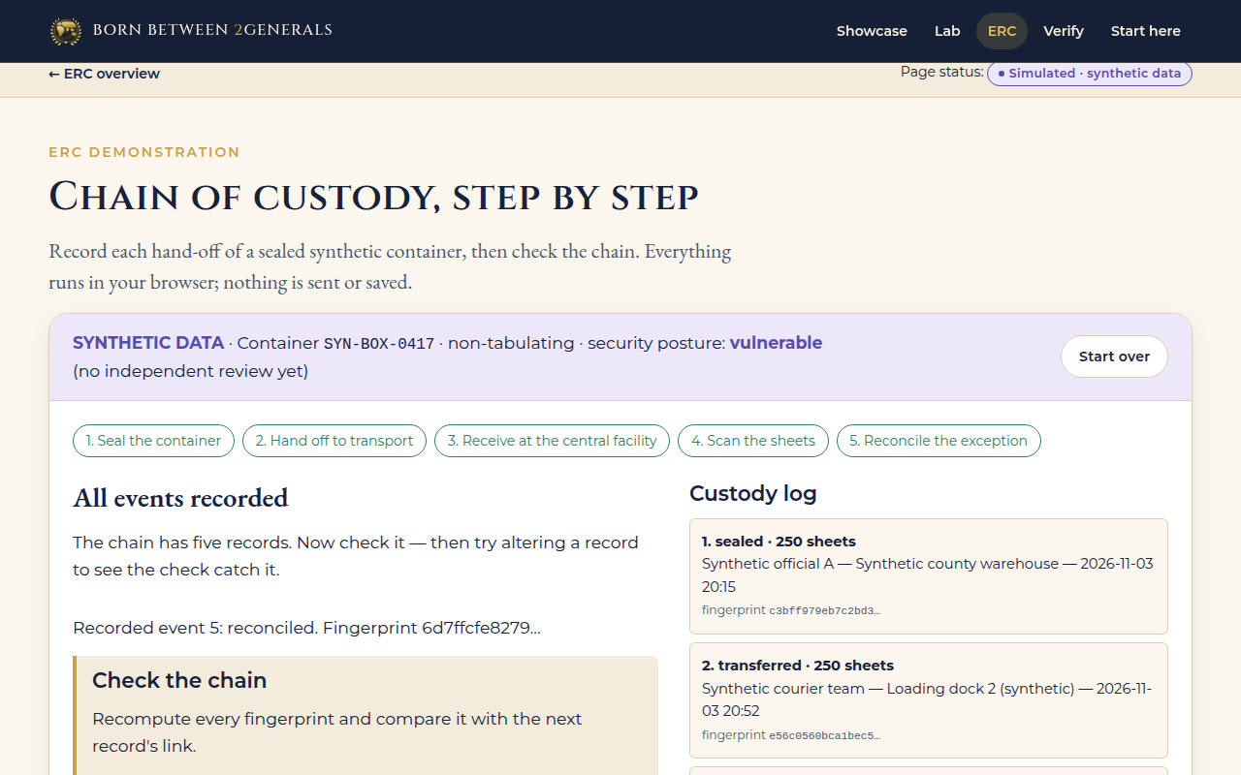Click the 'Page status:' label
Viewport: 1241px width, 775px height.
click(941, 72)
